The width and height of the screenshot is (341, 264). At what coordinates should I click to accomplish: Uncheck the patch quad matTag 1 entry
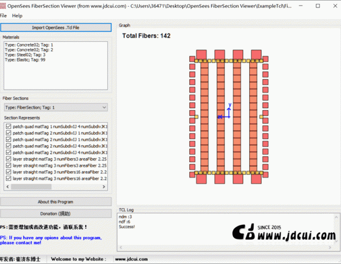tap(8, 126)
